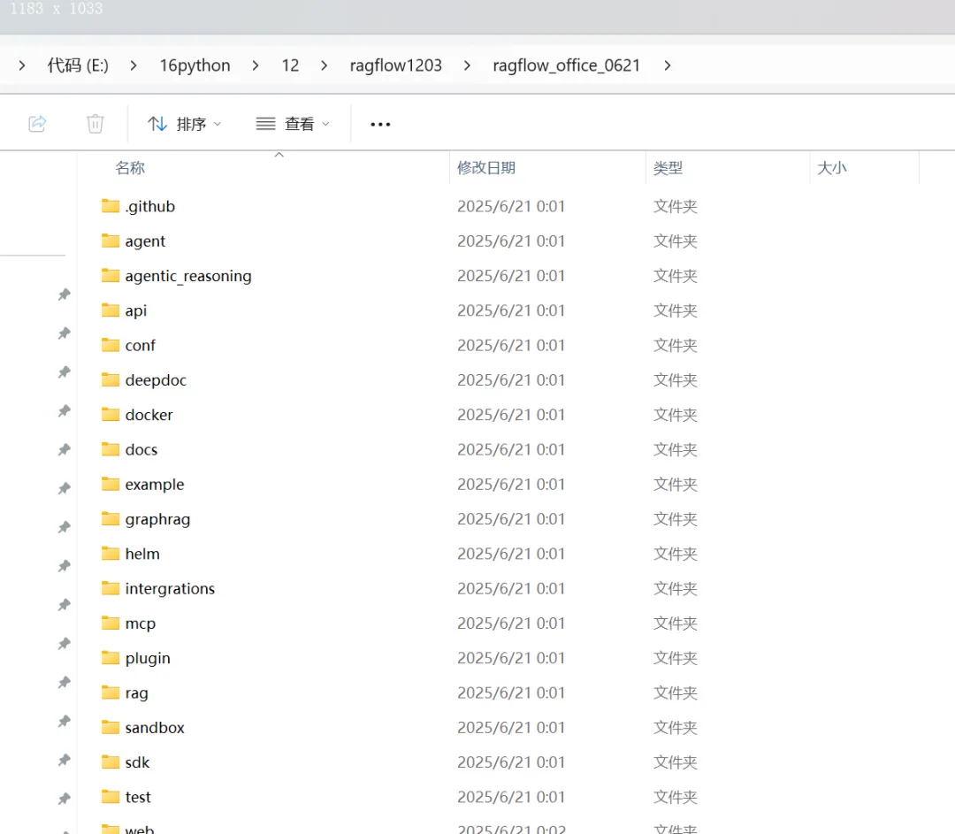Viewport: 955px width, 834px height.
Task: Select the example folder icon
Action: pos(111,484)
